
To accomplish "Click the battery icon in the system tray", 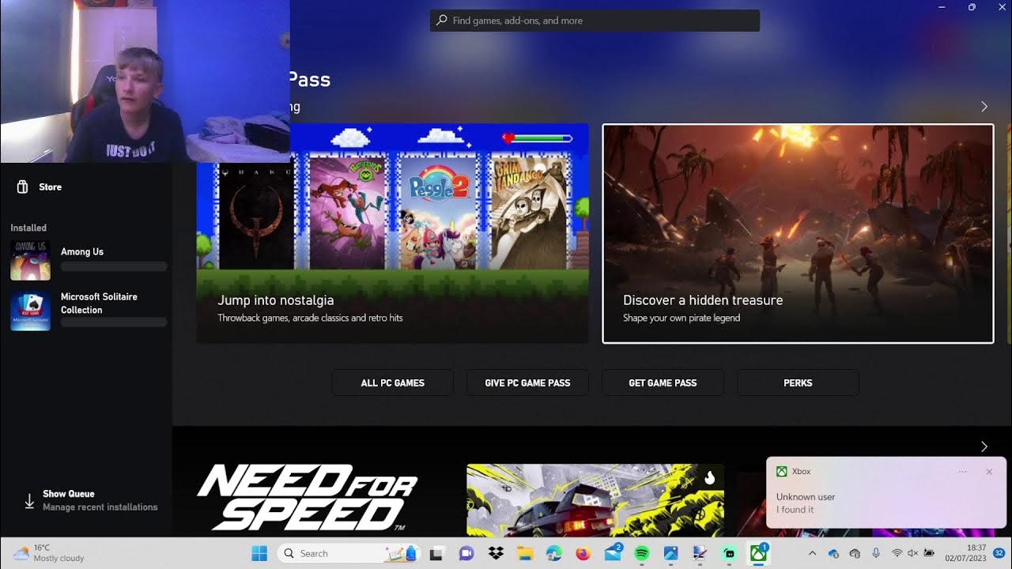I will [x=929, y=553].
